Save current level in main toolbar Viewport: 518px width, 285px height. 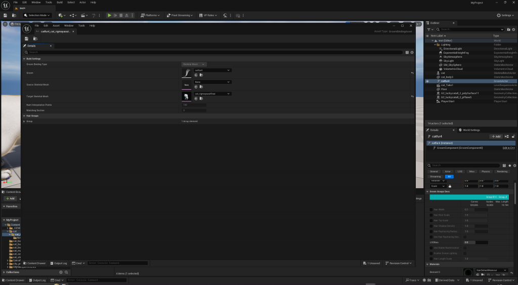[x=5, y=15]
